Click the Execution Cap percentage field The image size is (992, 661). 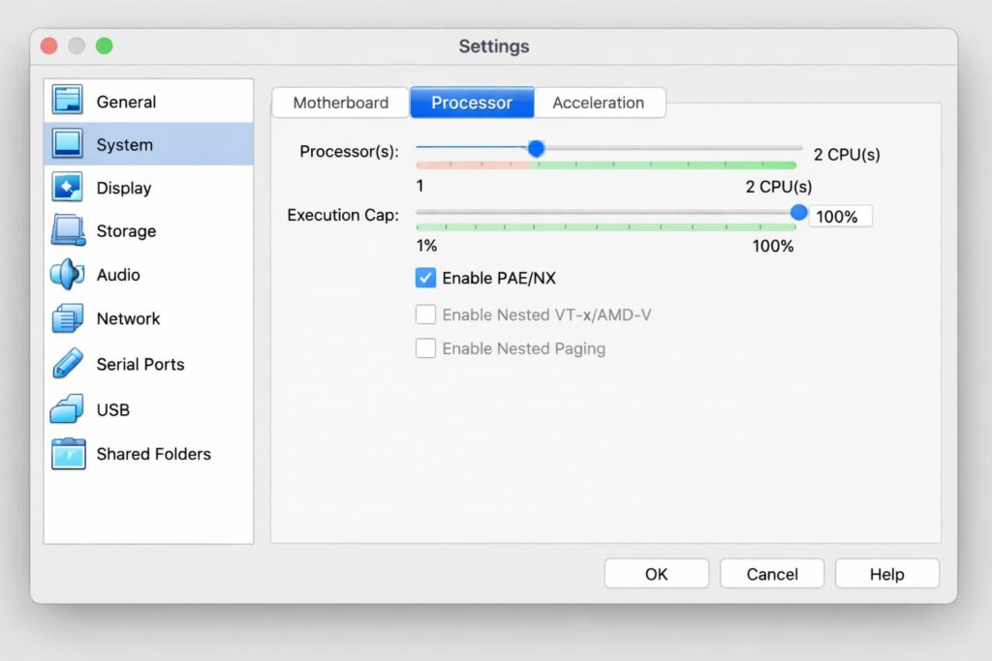pyautogui.click(x=839, y=217)
